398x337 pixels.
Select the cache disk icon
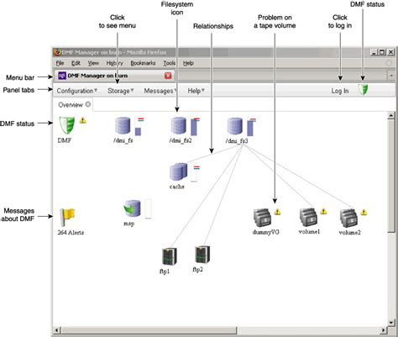pyautogui.click(x=179, y=171)
